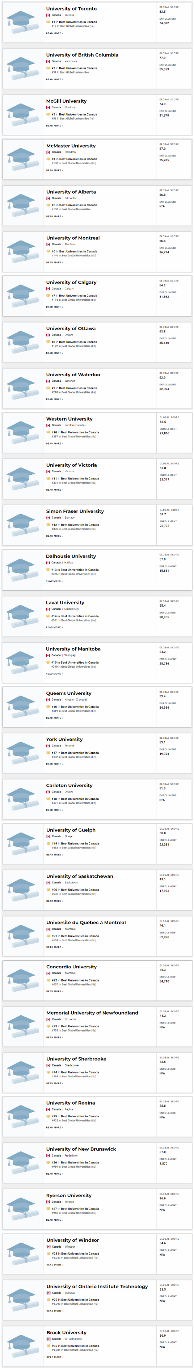This screenshot has width=194, height=1369.
Task: Click Canada flag under Dalhousie University
Action: pos(48,562)
